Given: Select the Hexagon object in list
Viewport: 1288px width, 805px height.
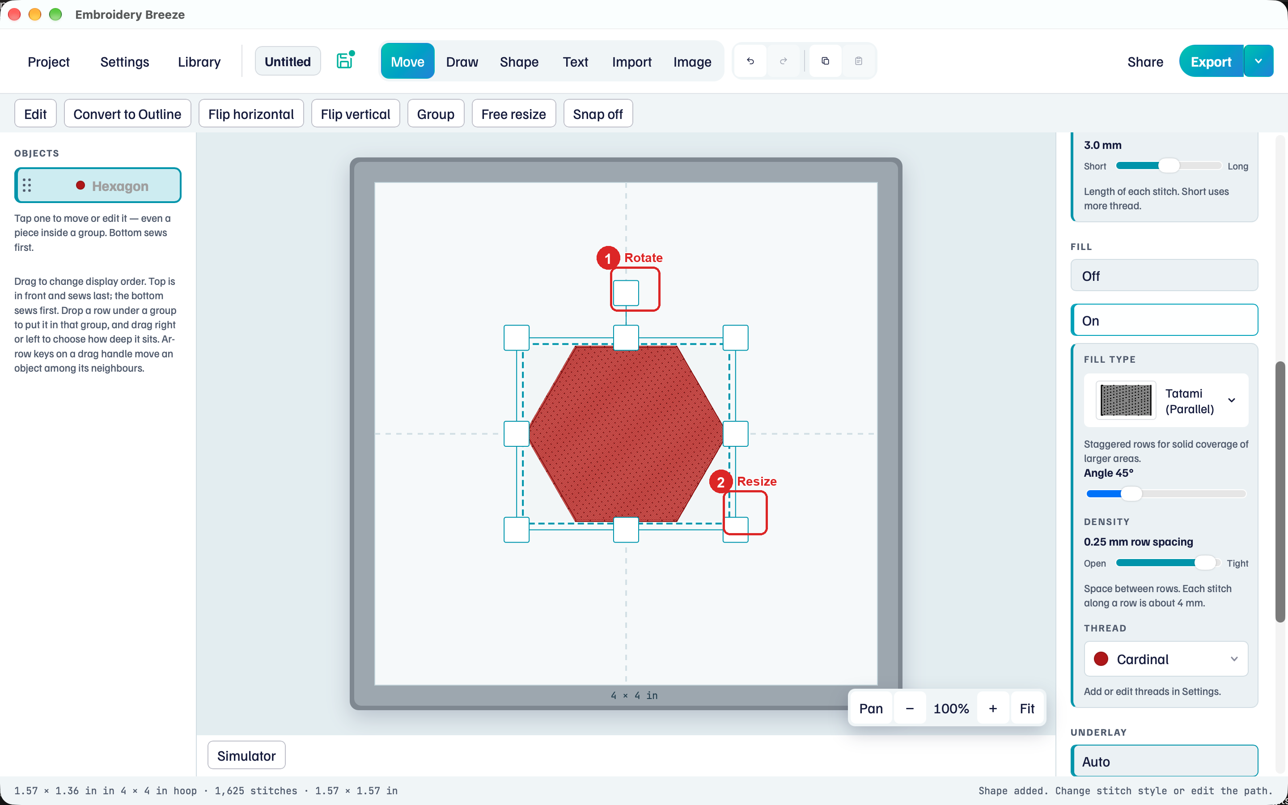Looking at the screenshot, I should (98, 185).
